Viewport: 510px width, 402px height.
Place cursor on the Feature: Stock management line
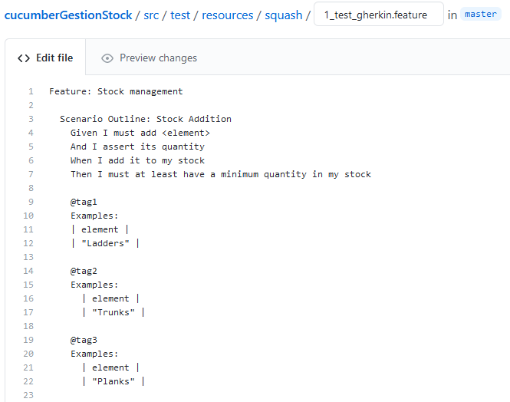tap(116, 91)
